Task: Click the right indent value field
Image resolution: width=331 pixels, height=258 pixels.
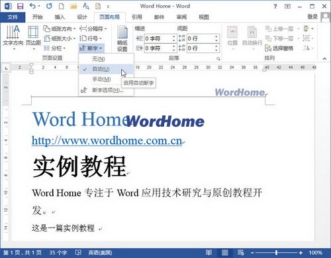Action: [158, 48]
